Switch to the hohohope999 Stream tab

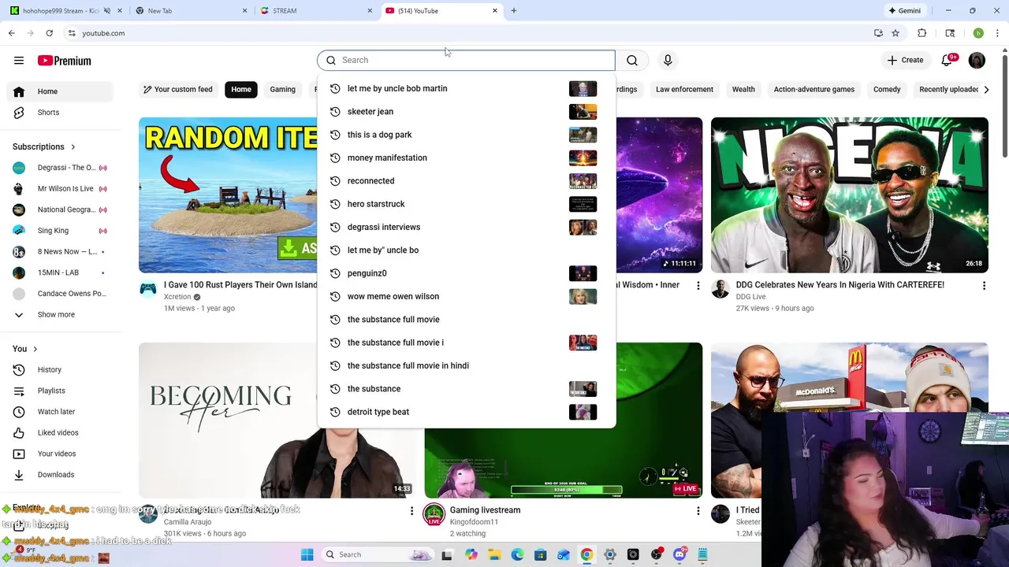click(x=63, y=11)
